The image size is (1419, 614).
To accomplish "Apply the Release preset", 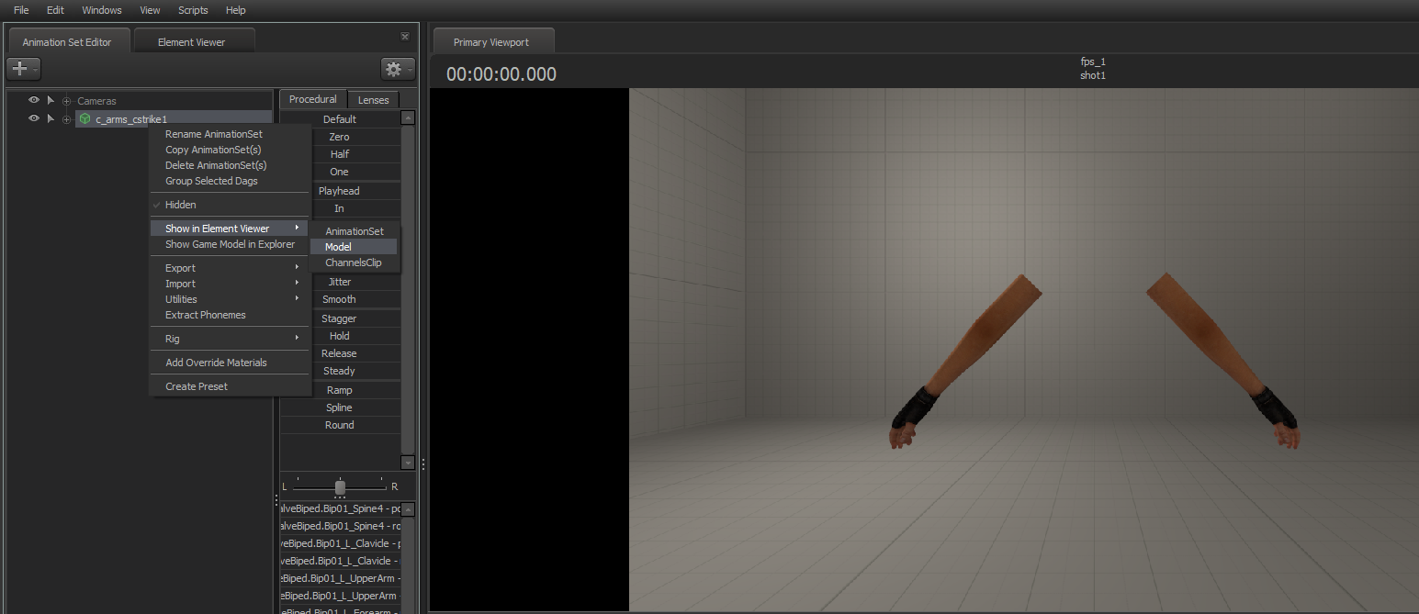I will click(x=340, y=353).
